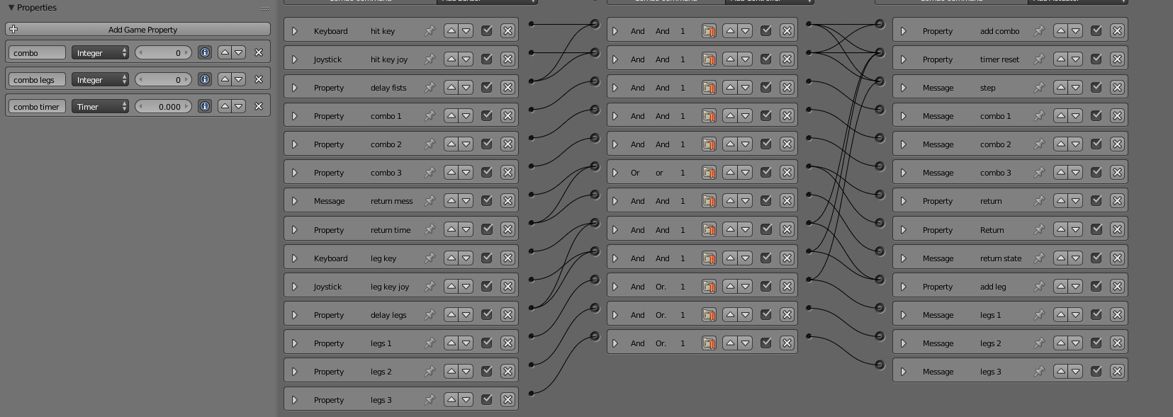Toggle debug info for 'combo timer' property
Screen dimensions: 1173x417
pos(204,106)
